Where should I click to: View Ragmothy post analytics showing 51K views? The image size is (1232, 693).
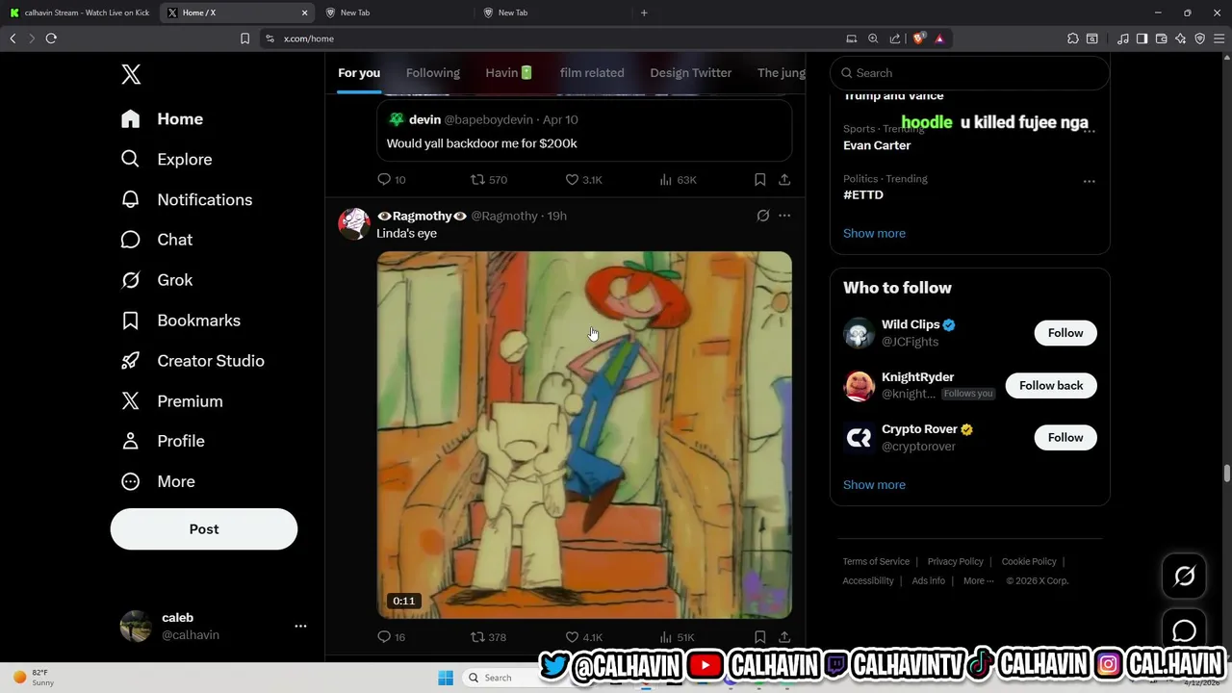(x=677, y=637)
